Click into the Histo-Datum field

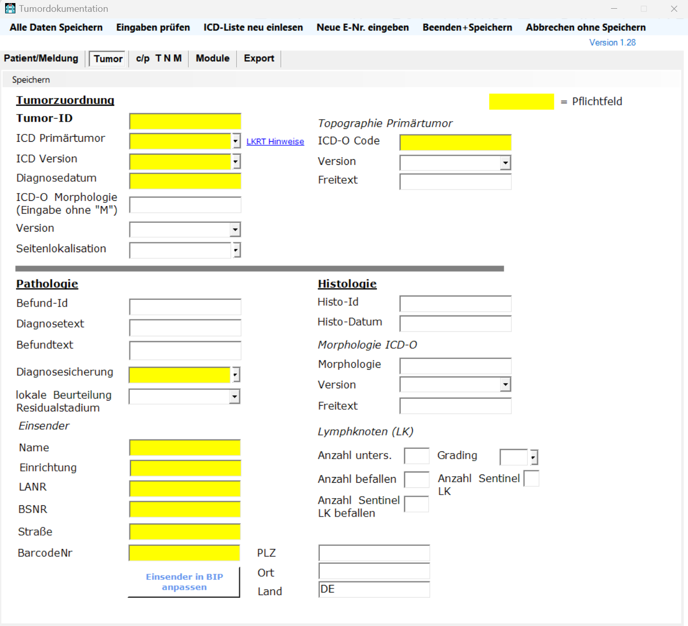(x=455, y=324)
